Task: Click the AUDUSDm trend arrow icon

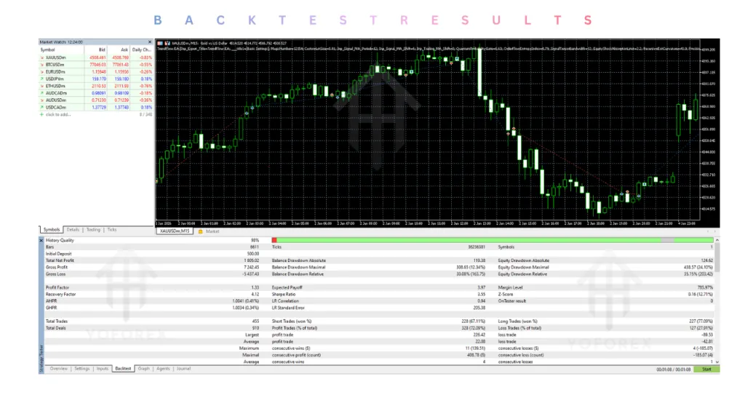Action: (x=41, y=100)
